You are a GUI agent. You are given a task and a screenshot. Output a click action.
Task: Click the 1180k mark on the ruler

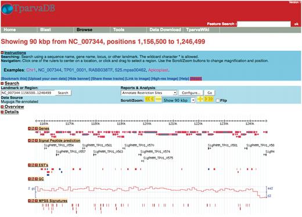click(95, 124)
